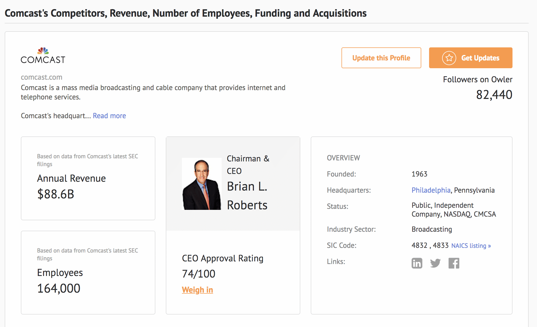
Task: Click the Employees value 164,000
Action: pos(59,288)
